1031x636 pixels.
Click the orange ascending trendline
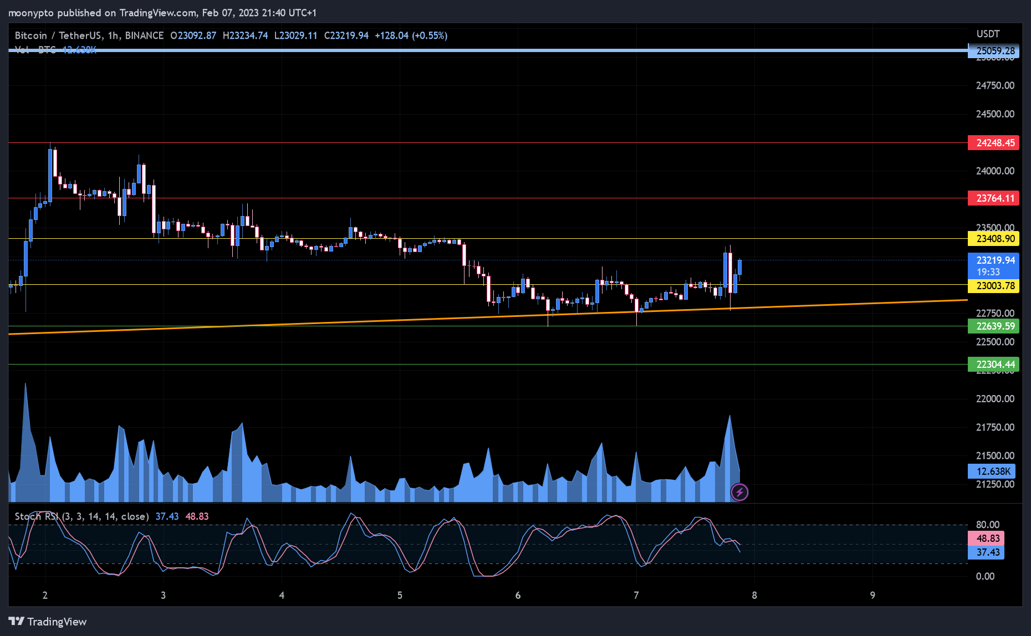[x=488, y=317]
